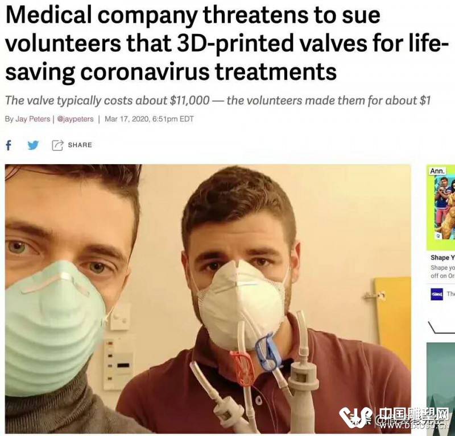Image resolution: width=455 pixels, height=436 pixels.
Task: Click the main photo of two masked men
Action: point(208,299)
